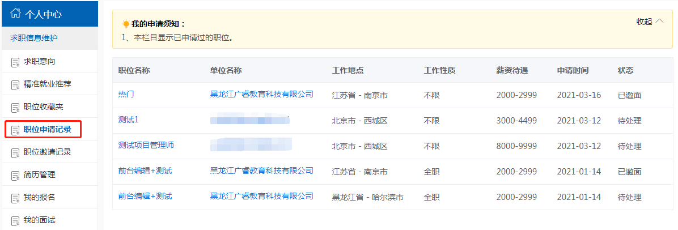
Task: Click the 求职信息维护 section header
Action: tap(34, 38)
